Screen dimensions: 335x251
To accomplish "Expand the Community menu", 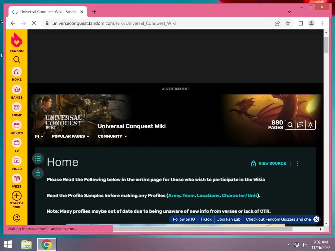I will (113, 136).
